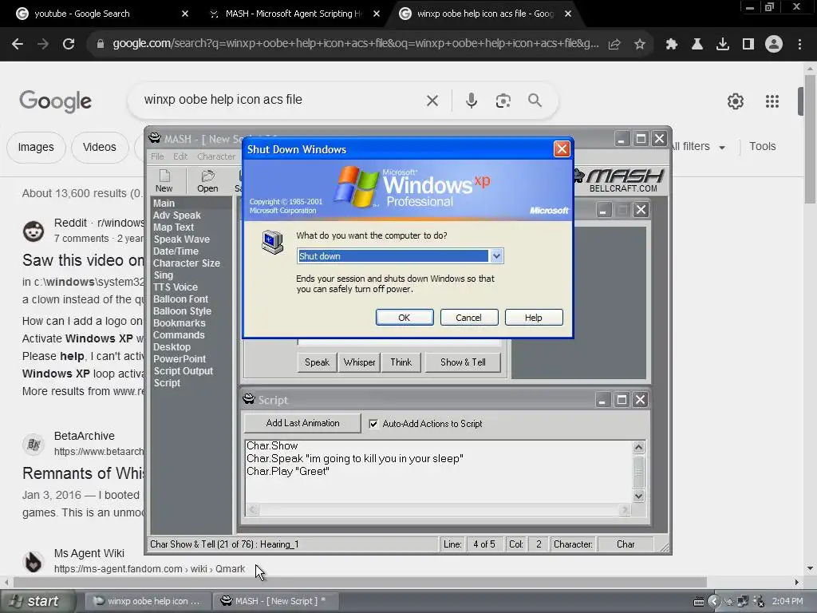Click the Show & Tell button
817x613 pixels.
(x=463, y=362)
